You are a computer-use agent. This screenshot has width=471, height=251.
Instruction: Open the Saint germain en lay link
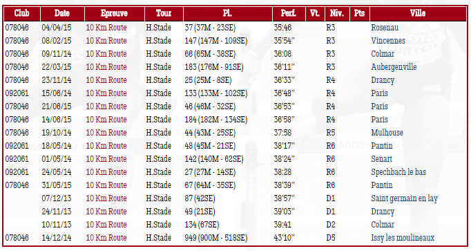(x=404, y=198)
